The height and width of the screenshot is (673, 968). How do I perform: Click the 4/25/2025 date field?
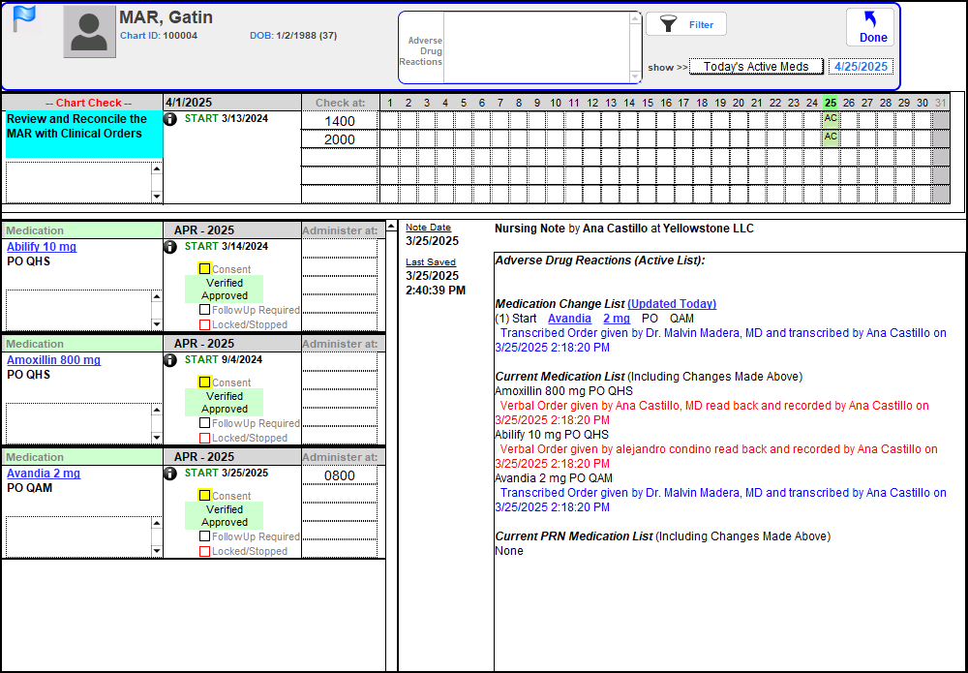(x=860, y=67)
